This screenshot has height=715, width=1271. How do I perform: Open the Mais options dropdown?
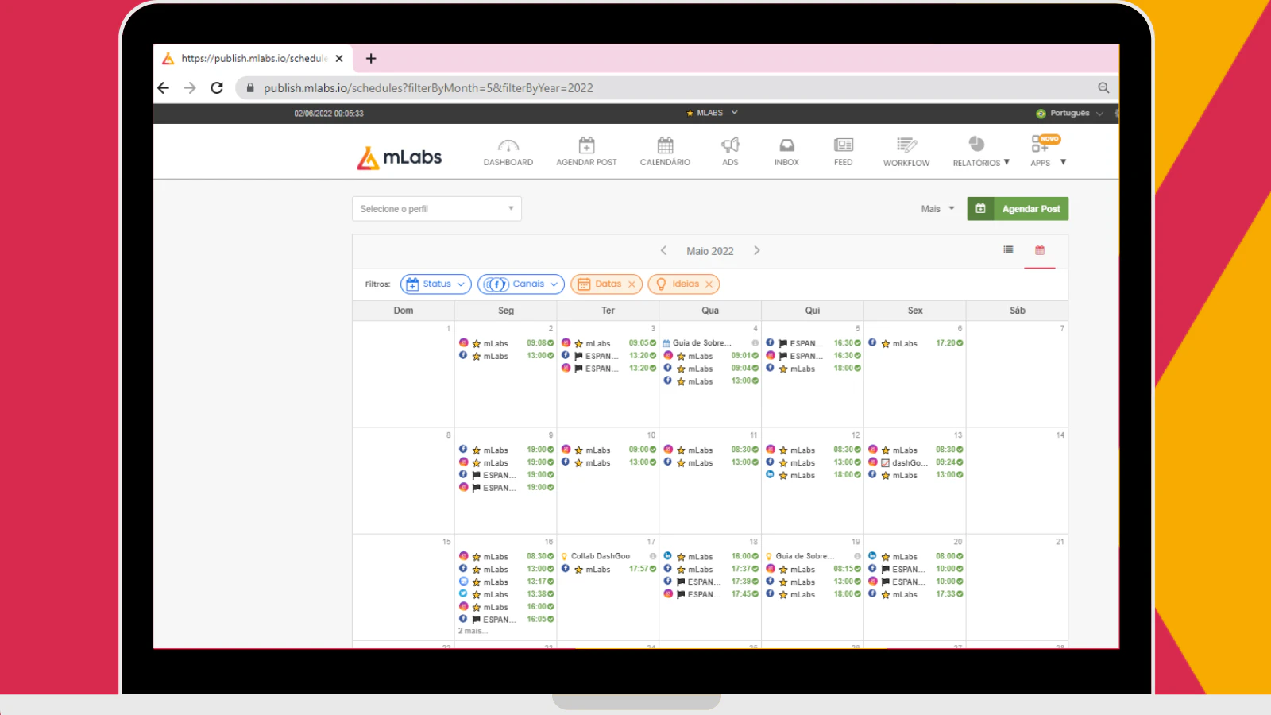coord(937,208)
